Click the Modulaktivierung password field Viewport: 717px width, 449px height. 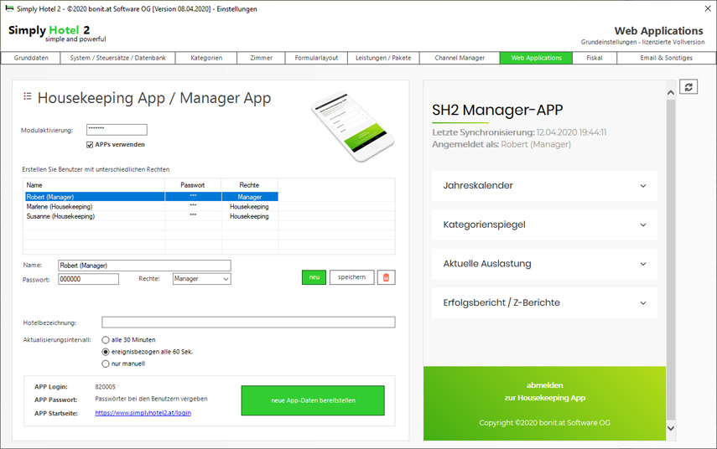click(x=117, y=130)
